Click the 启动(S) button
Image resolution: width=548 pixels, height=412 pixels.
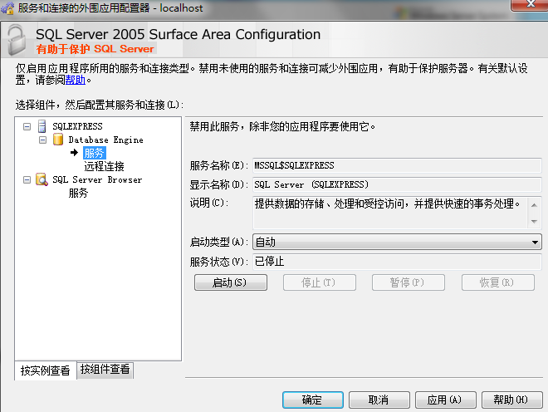coord(231,282)
